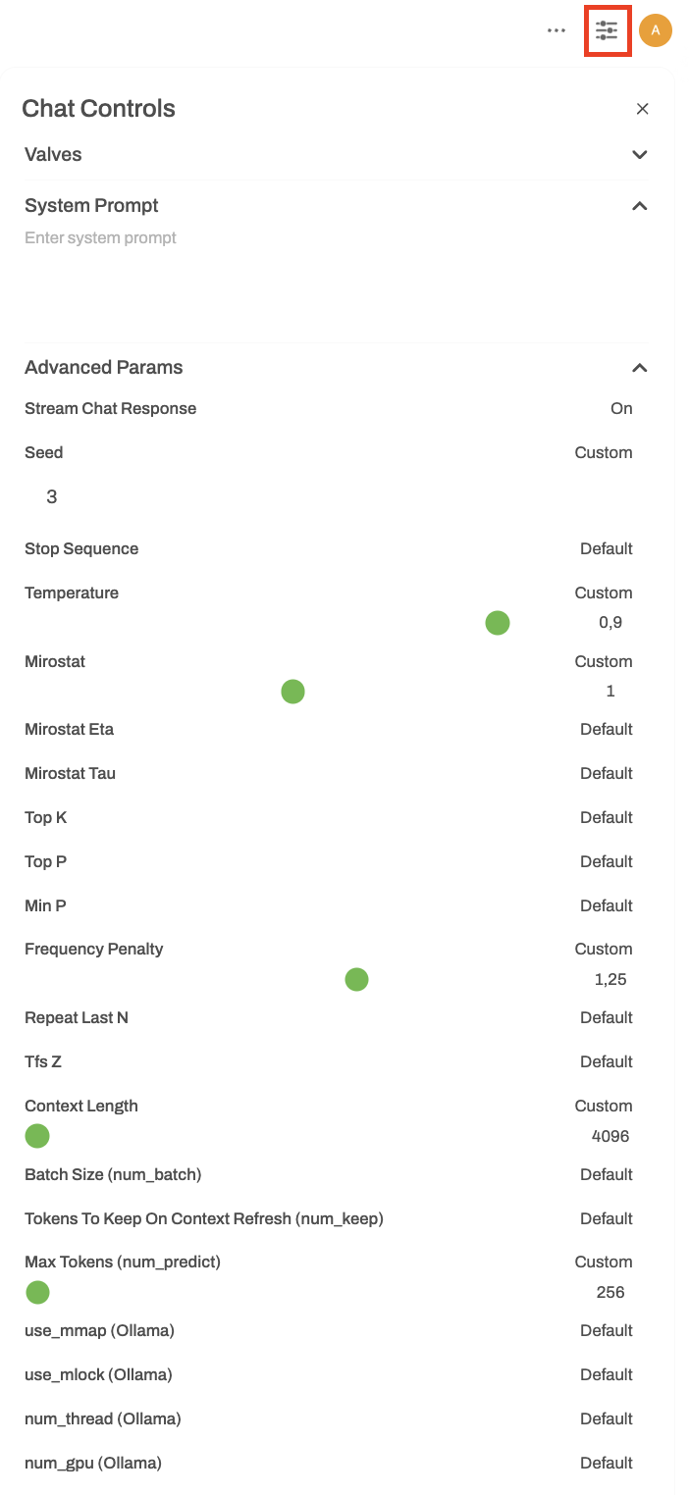Close the Chat Controls panel
The image size is (689, 1495).
tap(643, 109)
